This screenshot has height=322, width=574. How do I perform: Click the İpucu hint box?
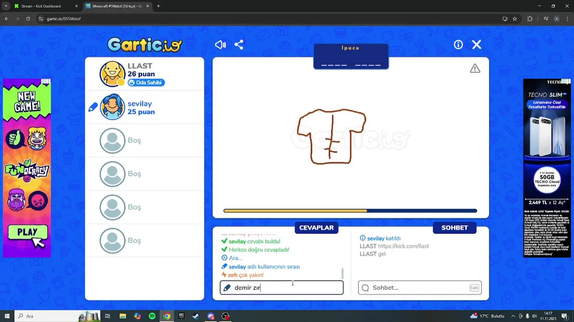pyautogui.click(x=351, y=56)
